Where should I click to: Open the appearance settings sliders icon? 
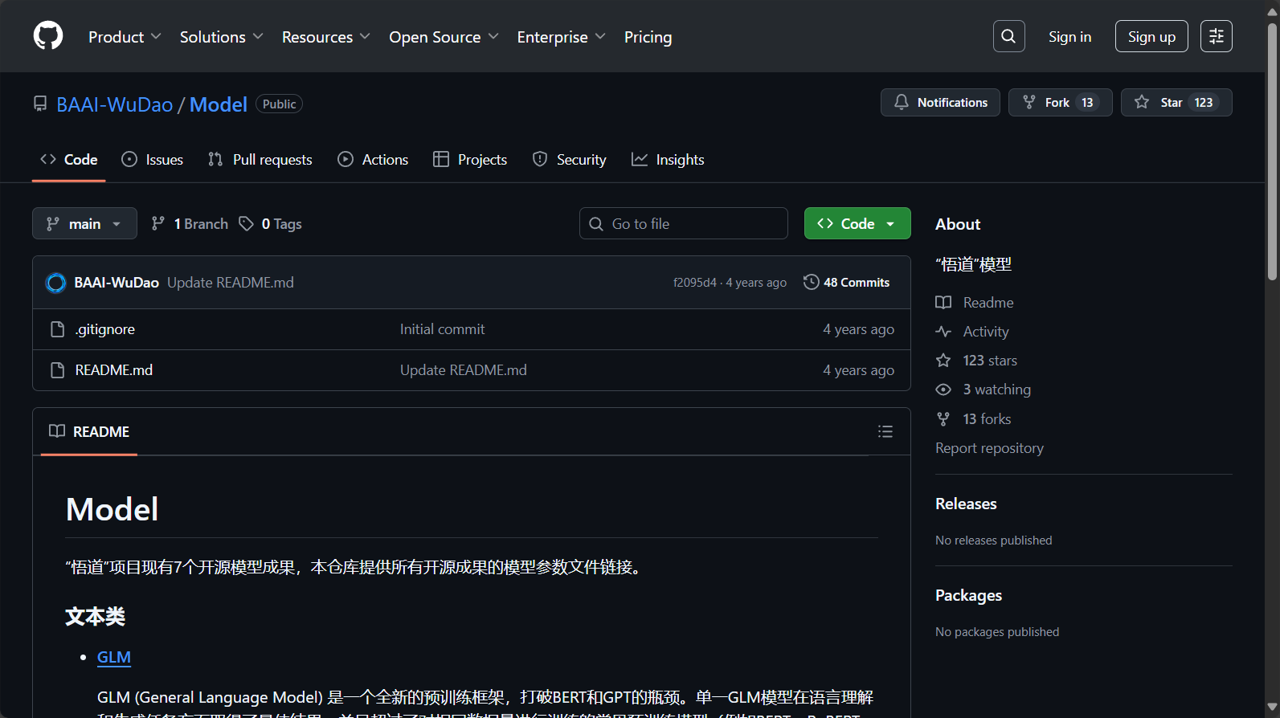tap(1216, 36)
